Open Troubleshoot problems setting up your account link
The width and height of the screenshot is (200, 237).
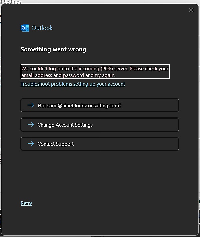pos(73,84)
